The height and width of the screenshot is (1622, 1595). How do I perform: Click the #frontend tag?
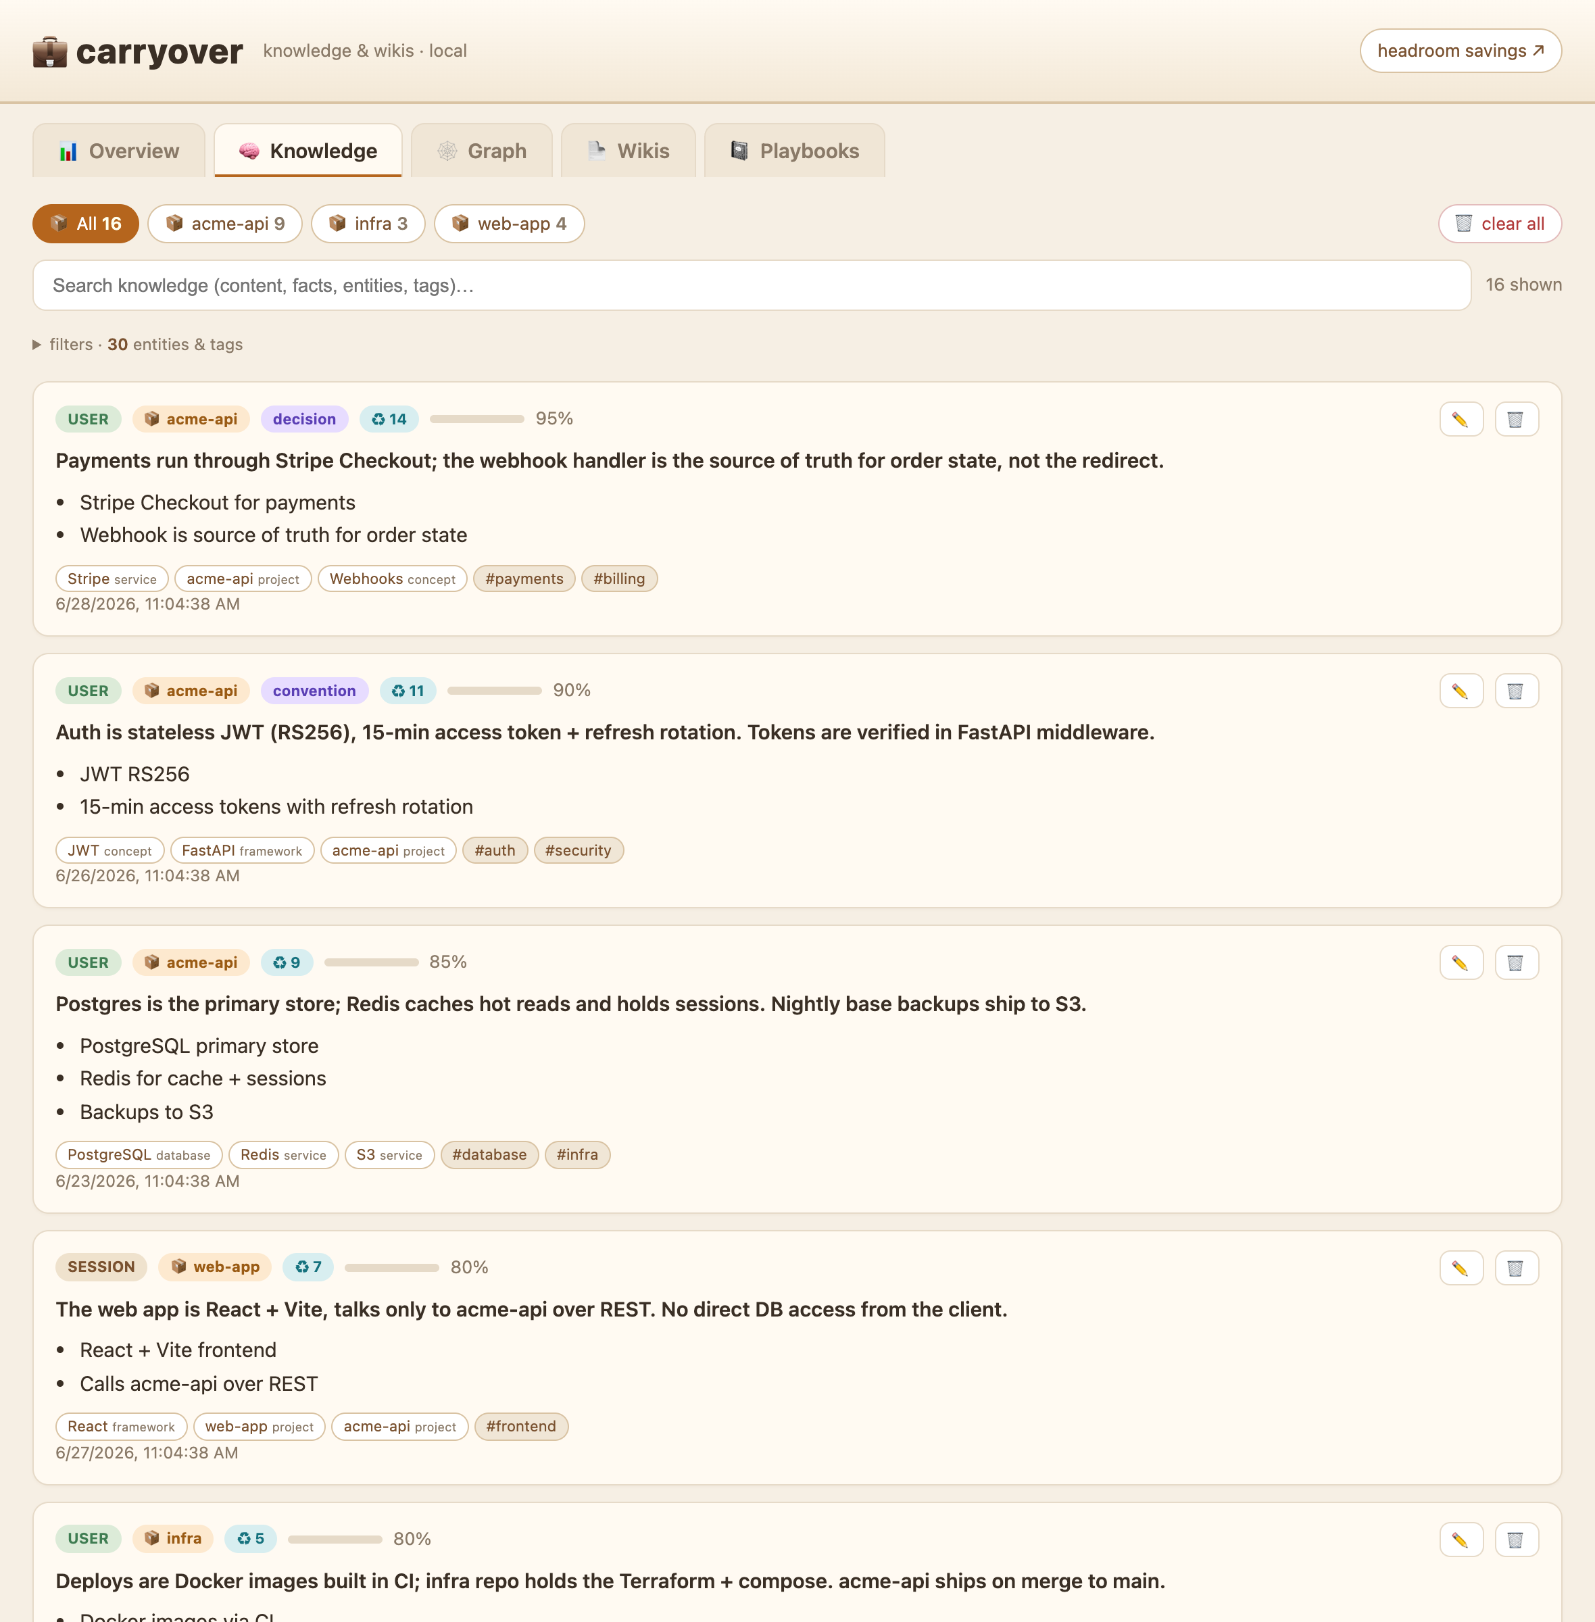(x=521, y=1426)
